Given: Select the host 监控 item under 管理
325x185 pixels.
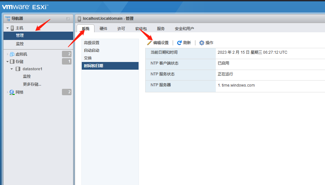Looking at the screenshot, I should click(x=20, y=44).
